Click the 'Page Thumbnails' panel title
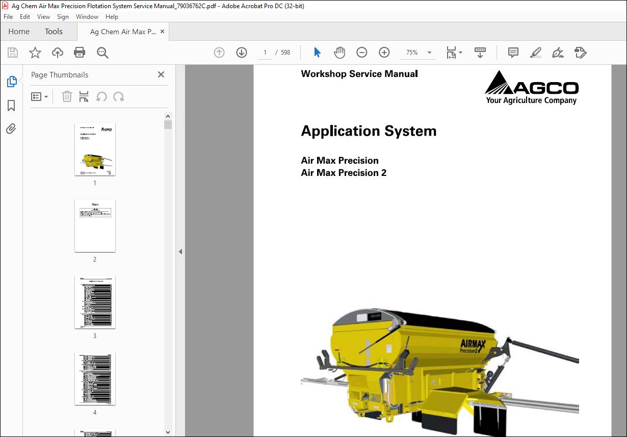Image resolution: width=627 pixels, height=437 pixels. (x=60, y=75)
